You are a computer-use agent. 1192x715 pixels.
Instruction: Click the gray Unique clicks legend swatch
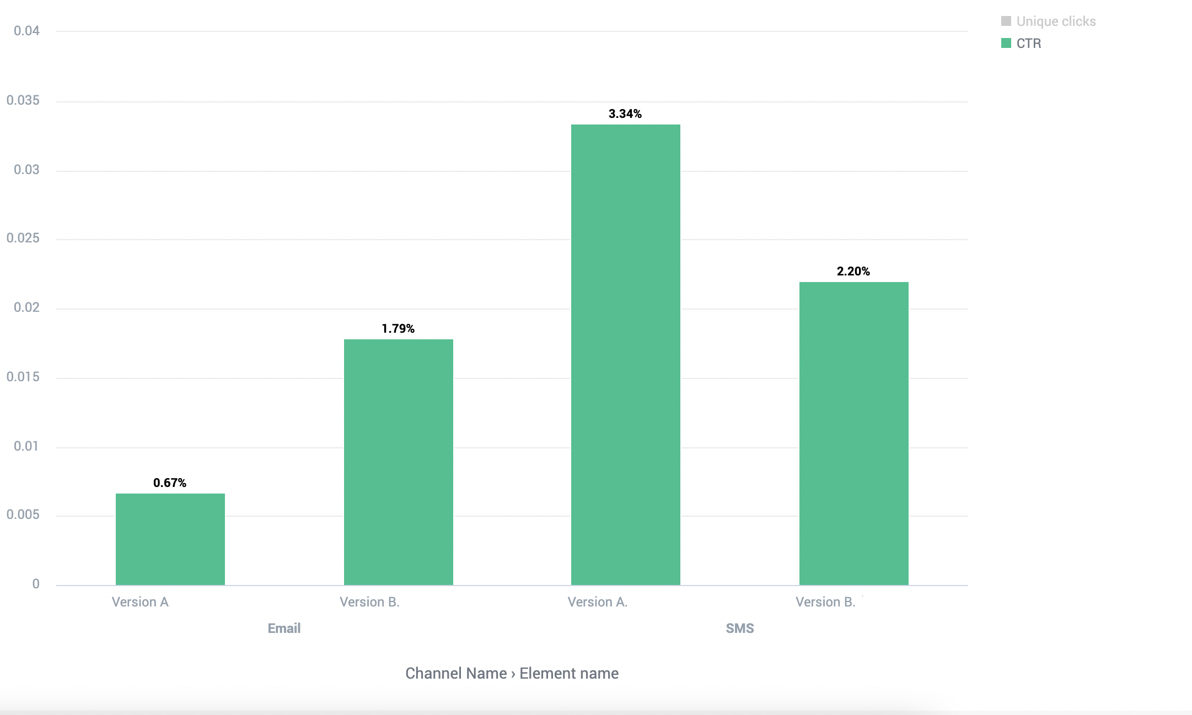pos(1006,21)
